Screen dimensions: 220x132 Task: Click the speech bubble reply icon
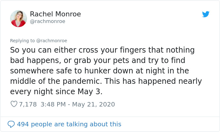coord(11,124)
